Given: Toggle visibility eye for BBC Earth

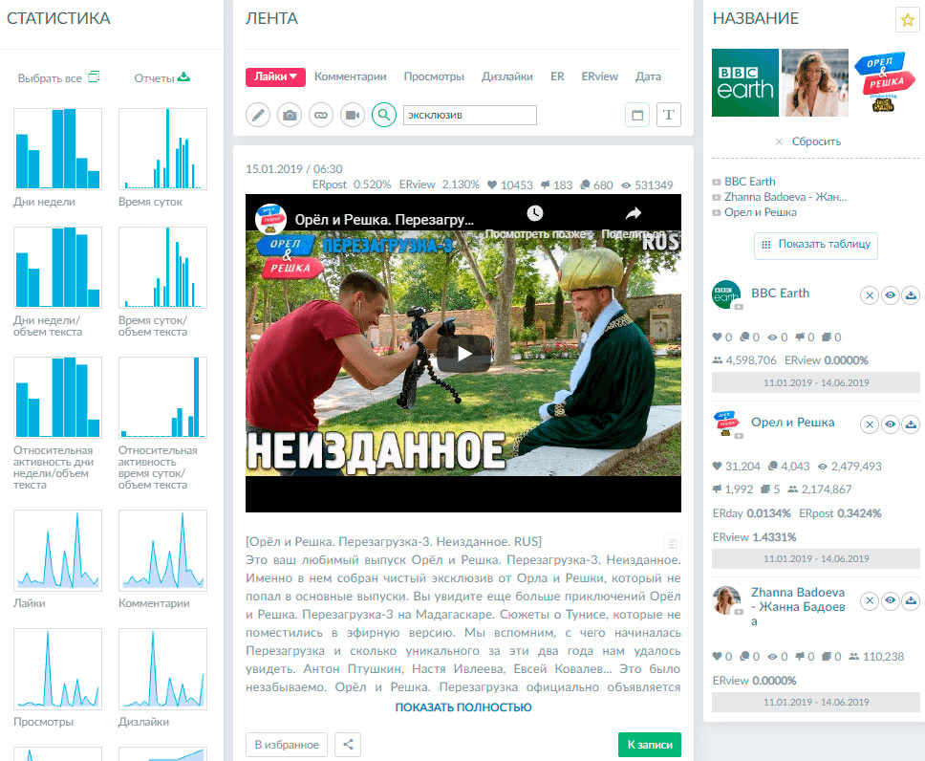Looking at the screenshot, I should [890, 295].
